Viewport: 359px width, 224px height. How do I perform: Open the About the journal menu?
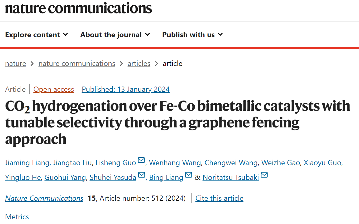pos(115,35)
